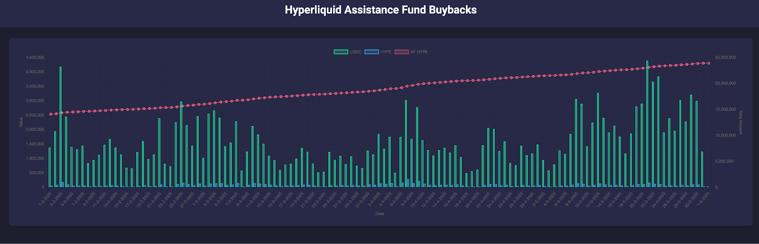Click the Date axis title
This screenshot has height=244, width=759.
tap(379, 214)
